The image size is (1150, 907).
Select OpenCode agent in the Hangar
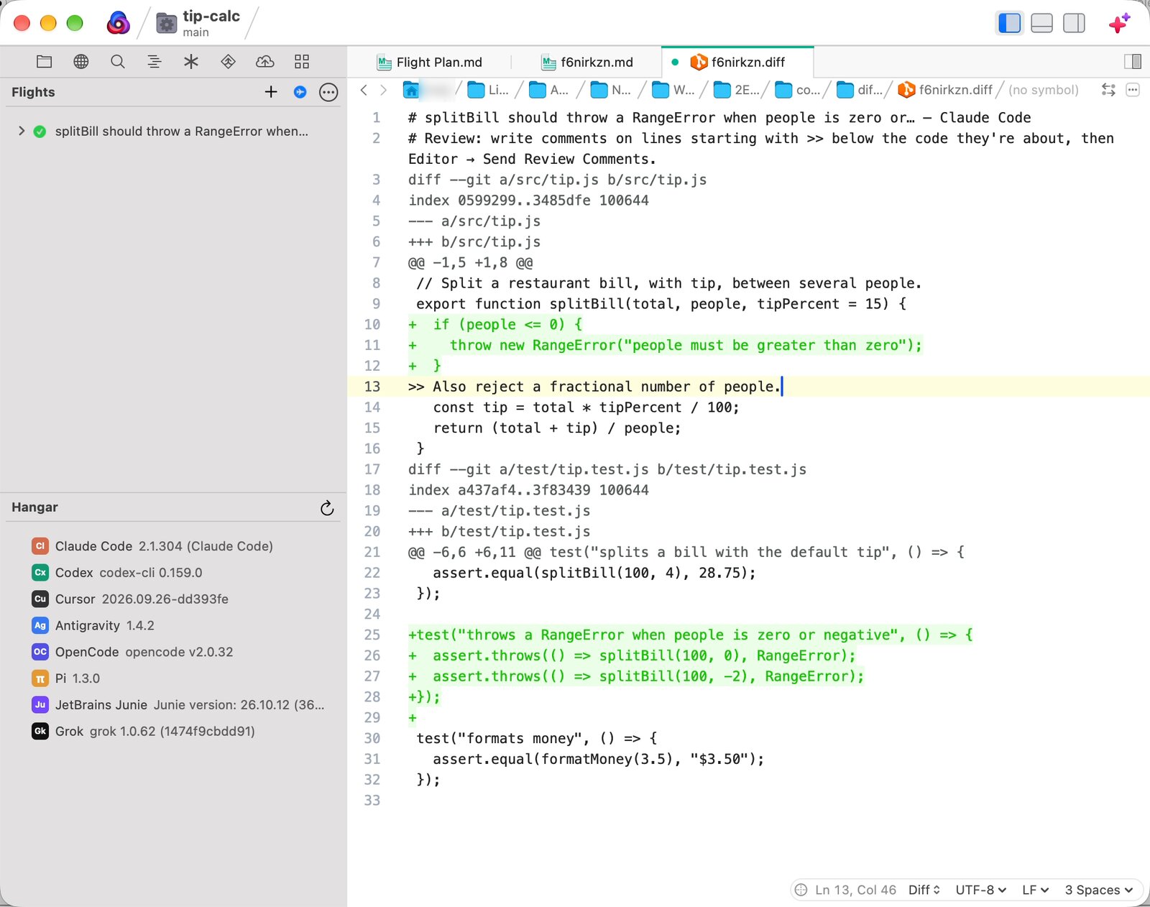172,652
